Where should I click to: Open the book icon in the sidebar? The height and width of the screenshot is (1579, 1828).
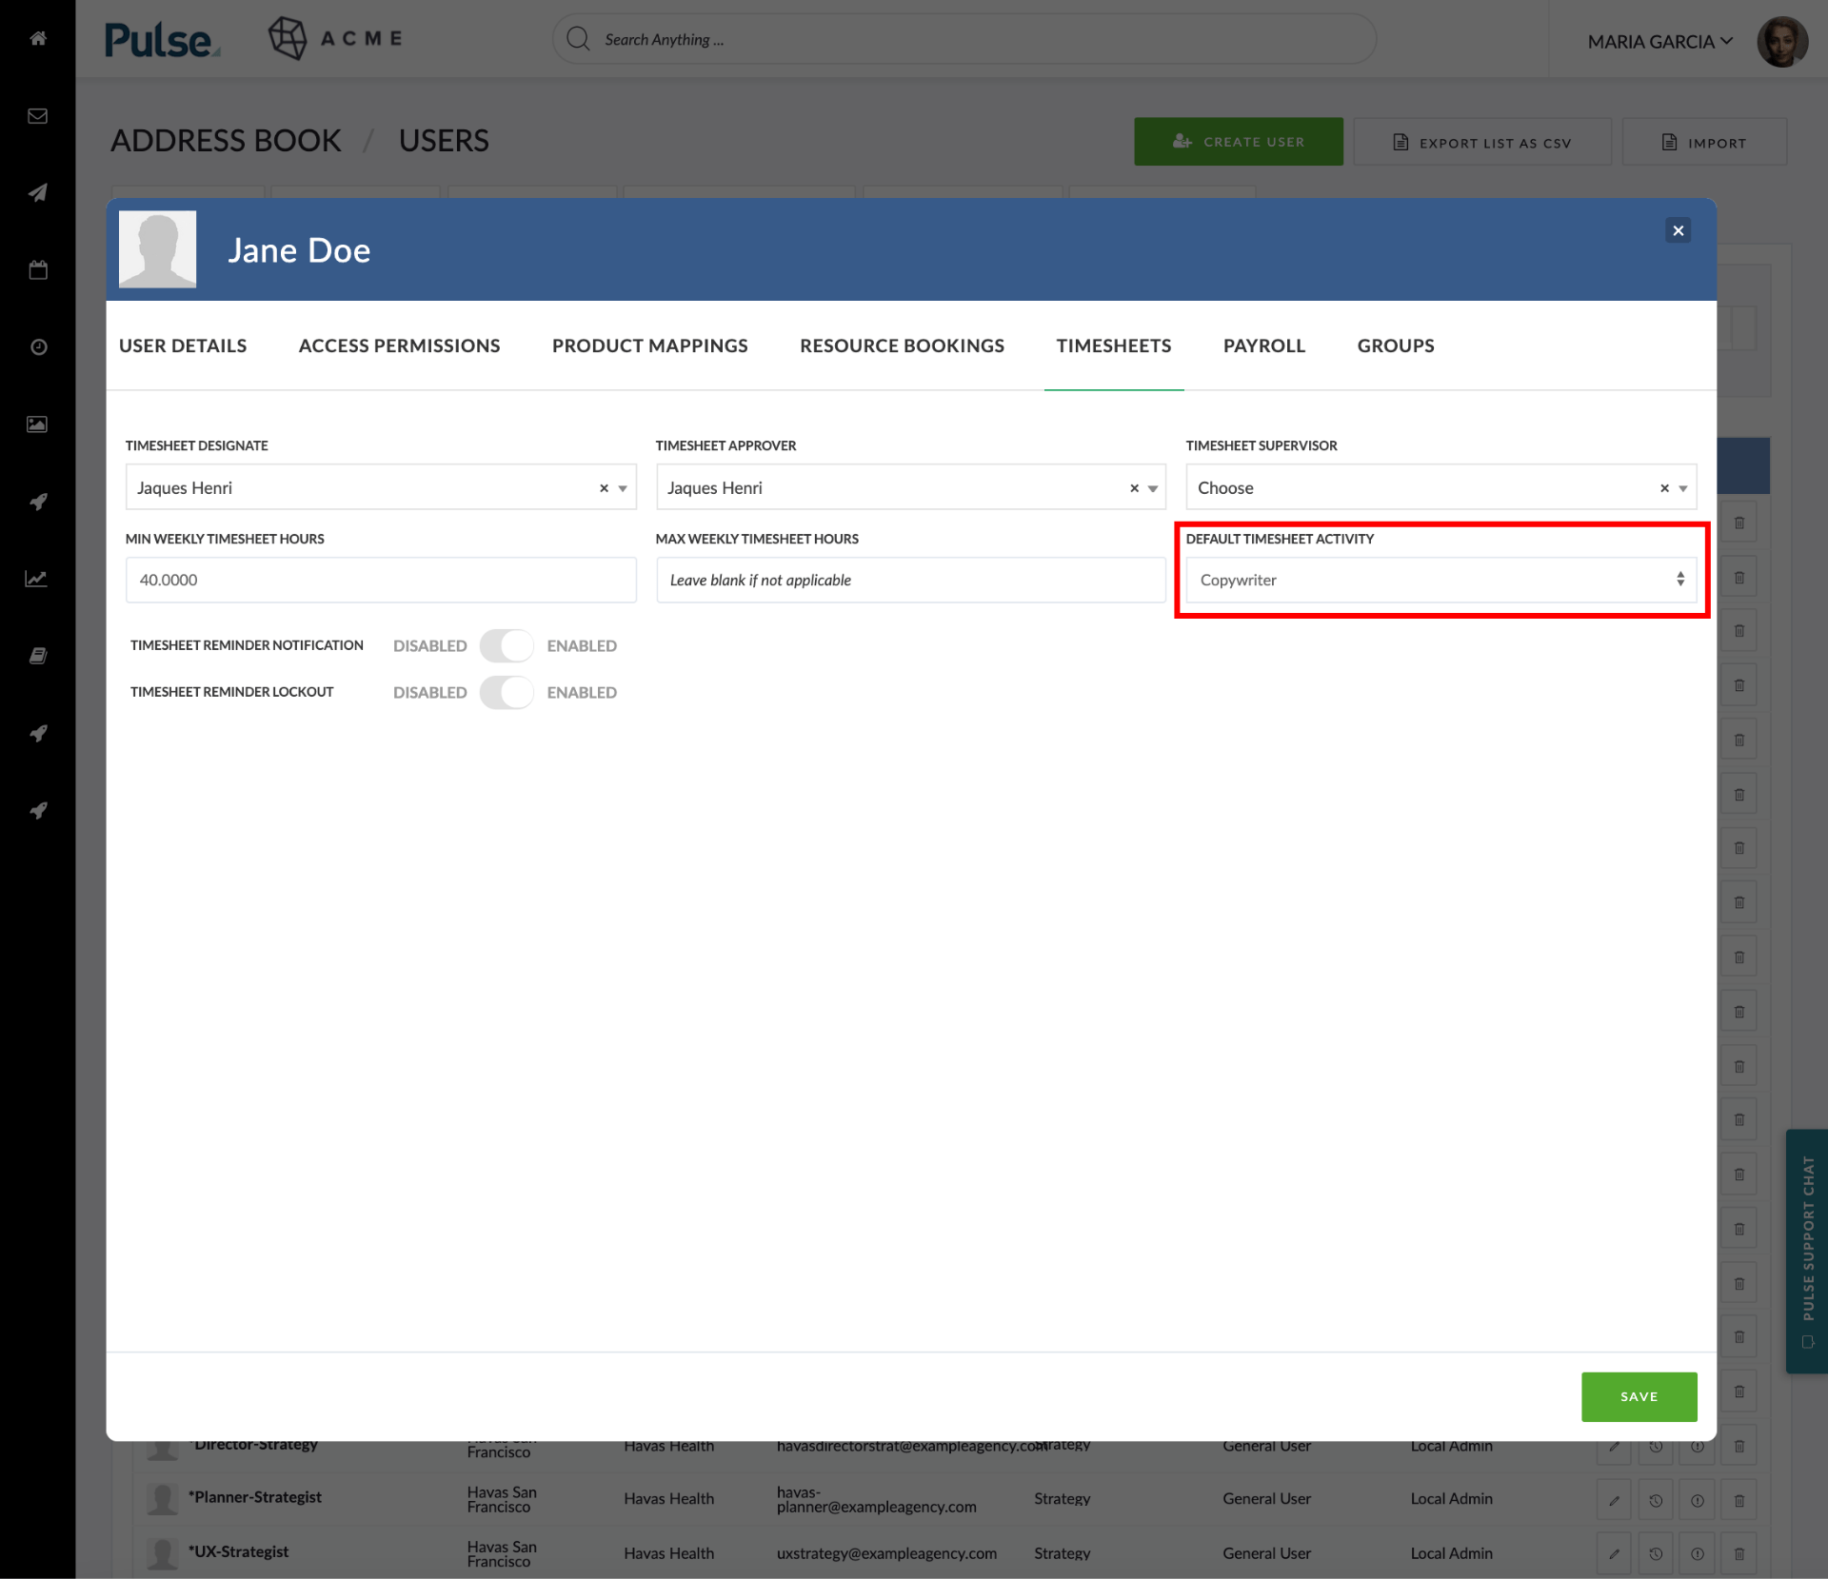(x=38, y=655)
